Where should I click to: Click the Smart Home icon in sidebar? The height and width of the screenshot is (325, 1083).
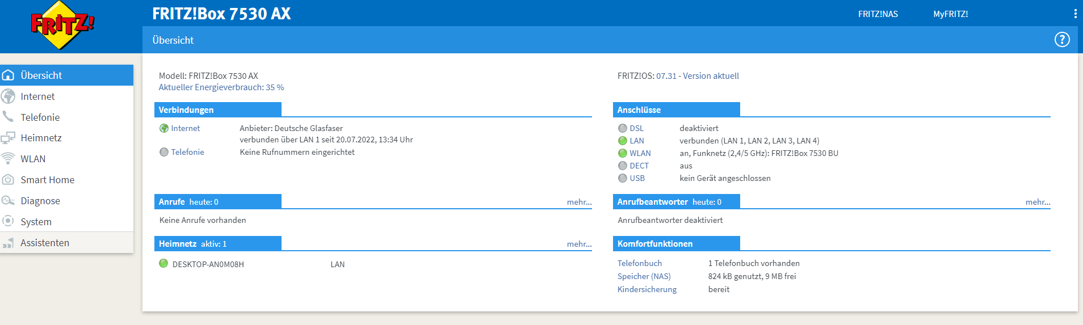8,180
